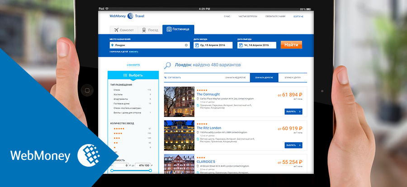Screen dimensions: 407x187
Task: Filter by Апартаменты accommodation type
Action: (132, 99)
